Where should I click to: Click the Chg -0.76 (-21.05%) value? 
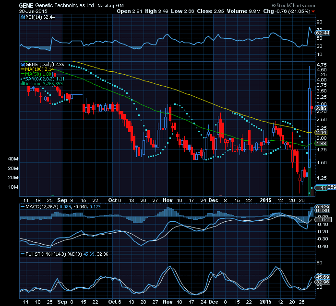(x=287, y=11)
